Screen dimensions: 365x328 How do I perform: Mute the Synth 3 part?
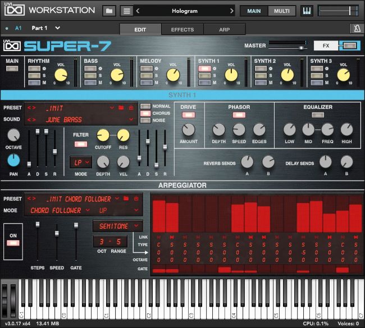(x=317, y=82)
